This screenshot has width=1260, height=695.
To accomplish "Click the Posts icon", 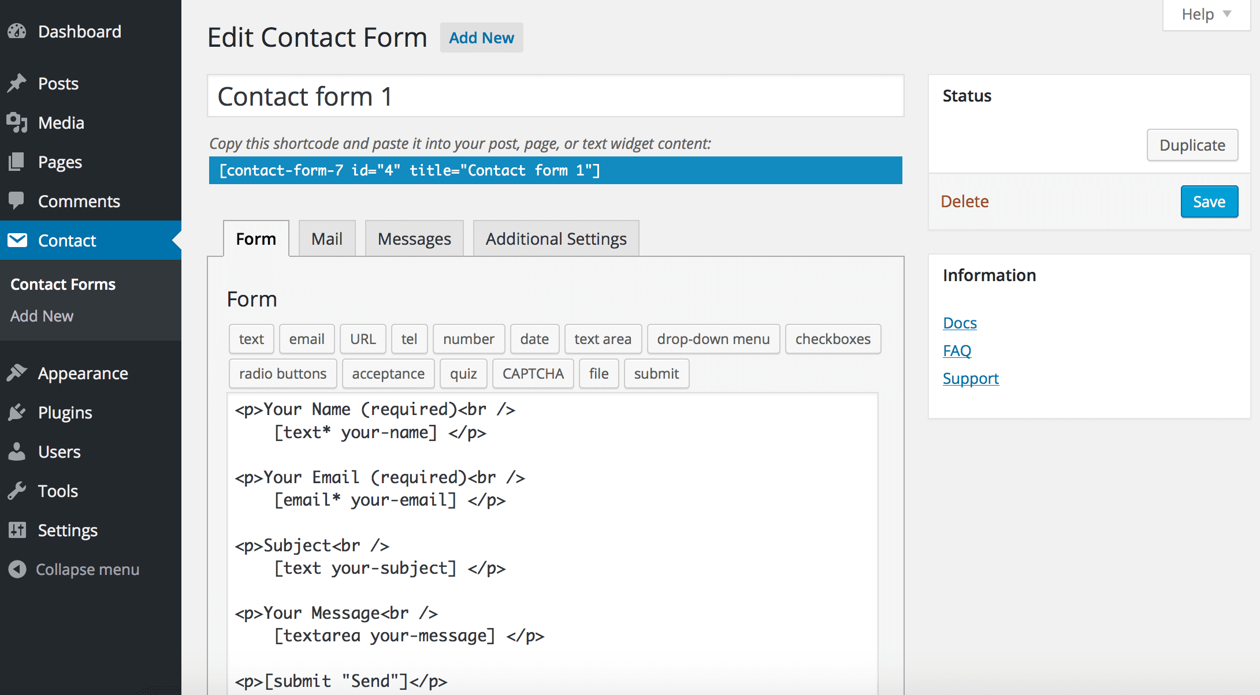I will click(x=17, y=83).
